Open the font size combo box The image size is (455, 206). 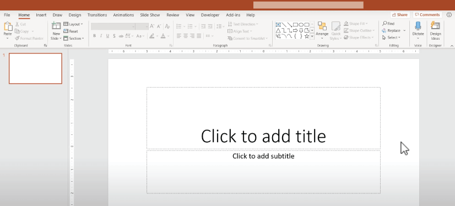[x=142, y=26]
